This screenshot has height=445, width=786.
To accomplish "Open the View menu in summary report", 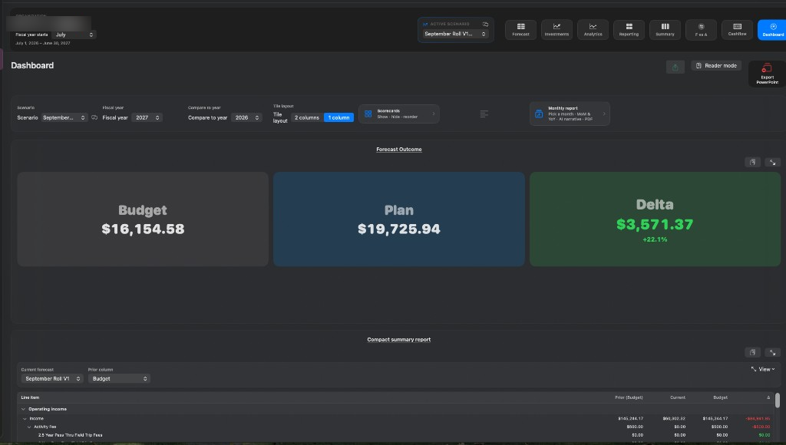I will click(763, 369).
